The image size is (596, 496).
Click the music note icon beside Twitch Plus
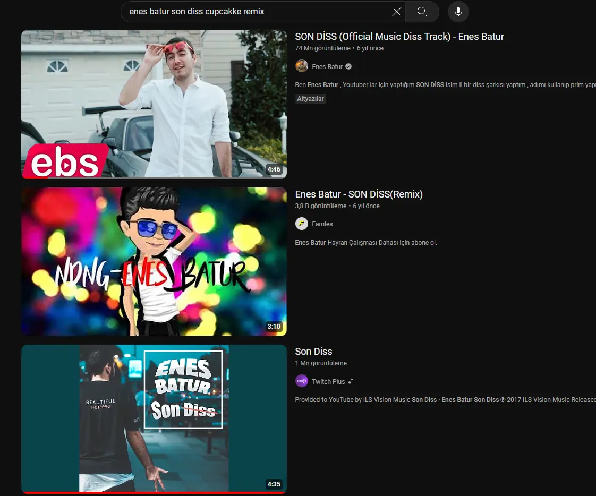[351, 381]
